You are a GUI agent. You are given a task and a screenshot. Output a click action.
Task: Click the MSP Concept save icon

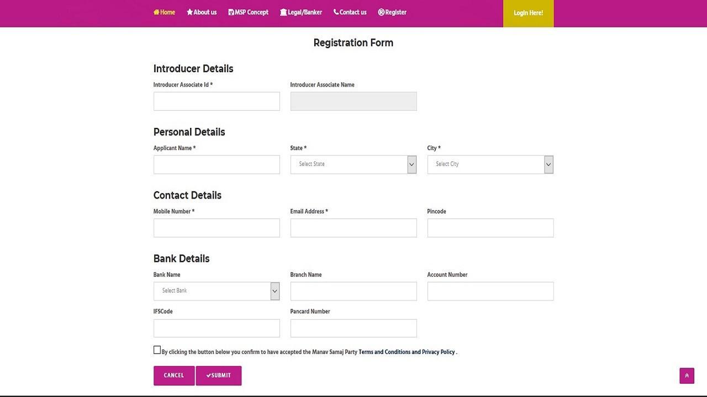[x=231, y=12]
